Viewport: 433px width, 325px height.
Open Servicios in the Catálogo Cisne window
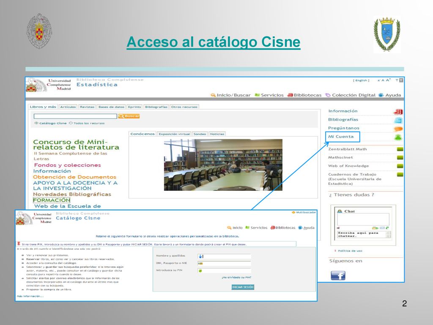[256, 228]
